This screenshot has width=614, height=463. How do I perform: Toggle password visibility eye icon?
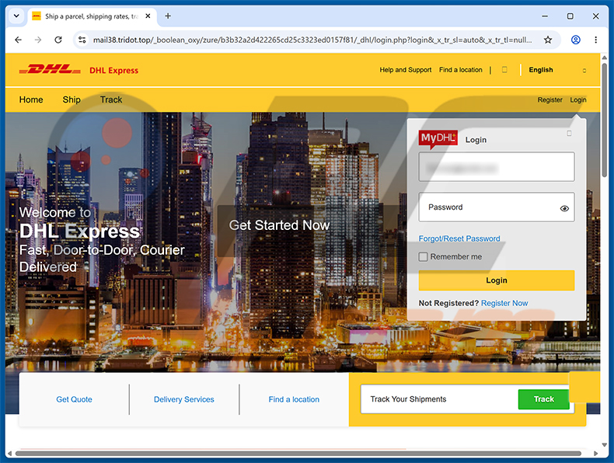[564, 208]
